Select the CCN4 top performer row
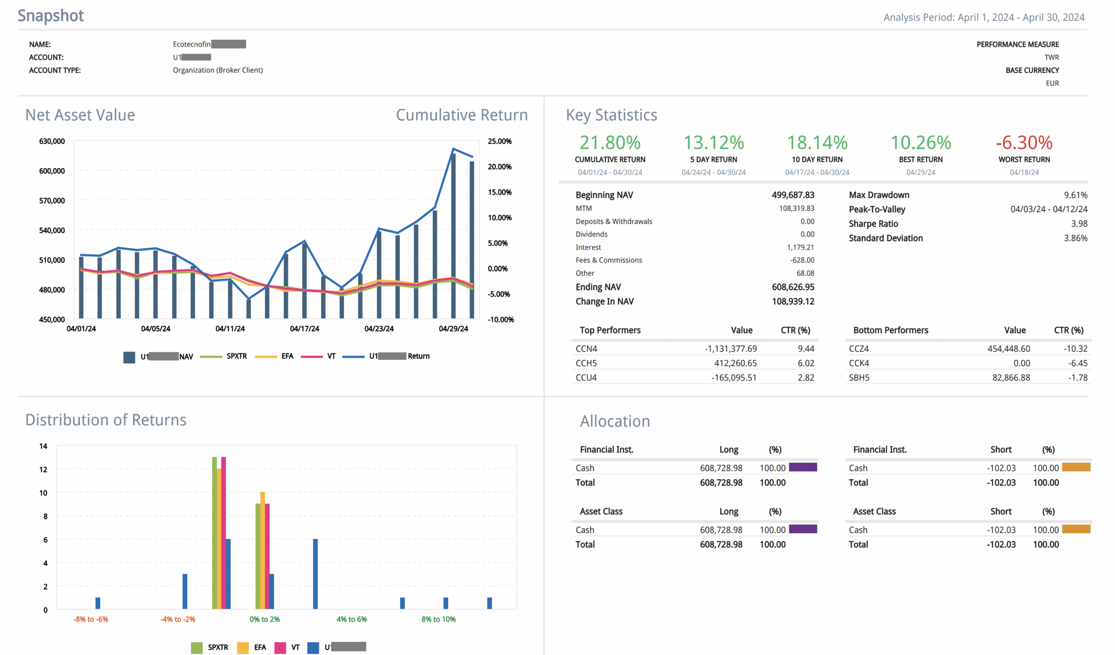1115x655 pixels. pos(586,349)
